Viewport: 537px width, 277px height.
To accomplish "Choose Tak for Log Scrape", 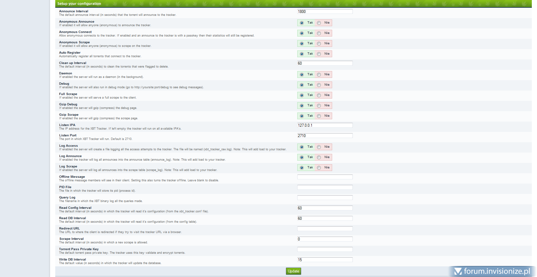I will [x=302, y=168].
